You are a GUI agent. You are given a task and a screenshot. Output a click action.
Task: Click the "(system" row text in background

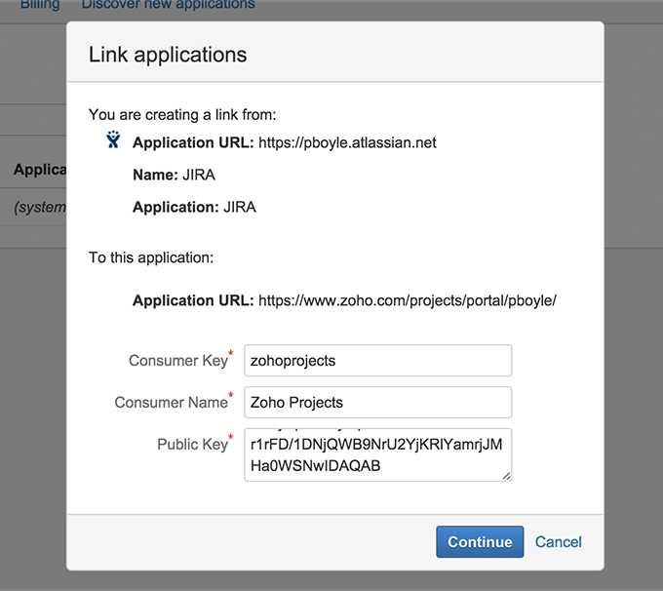pos(39,207)
